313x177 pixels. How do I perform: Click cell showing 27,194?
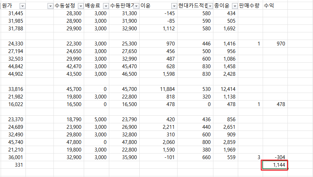(13, 51)
